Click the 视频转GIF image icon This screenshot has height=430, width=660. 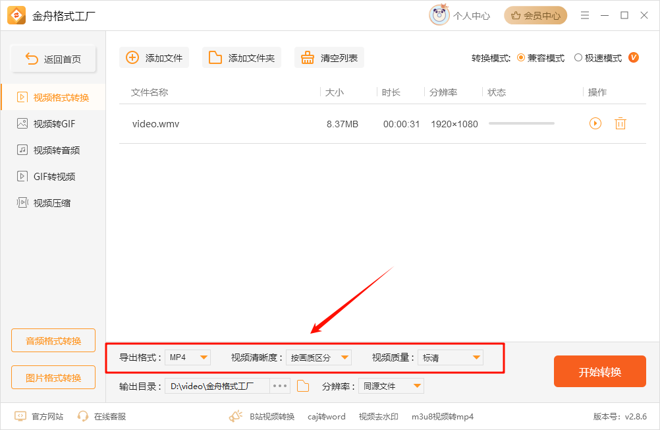[22, 123]
